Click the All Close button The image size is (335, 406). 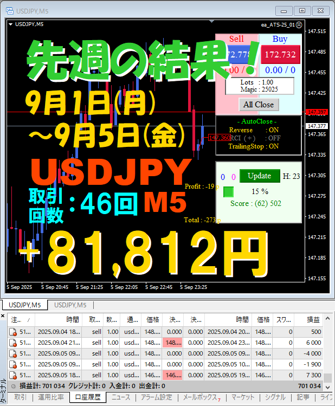pyautogui.click(x=259, y=105)
